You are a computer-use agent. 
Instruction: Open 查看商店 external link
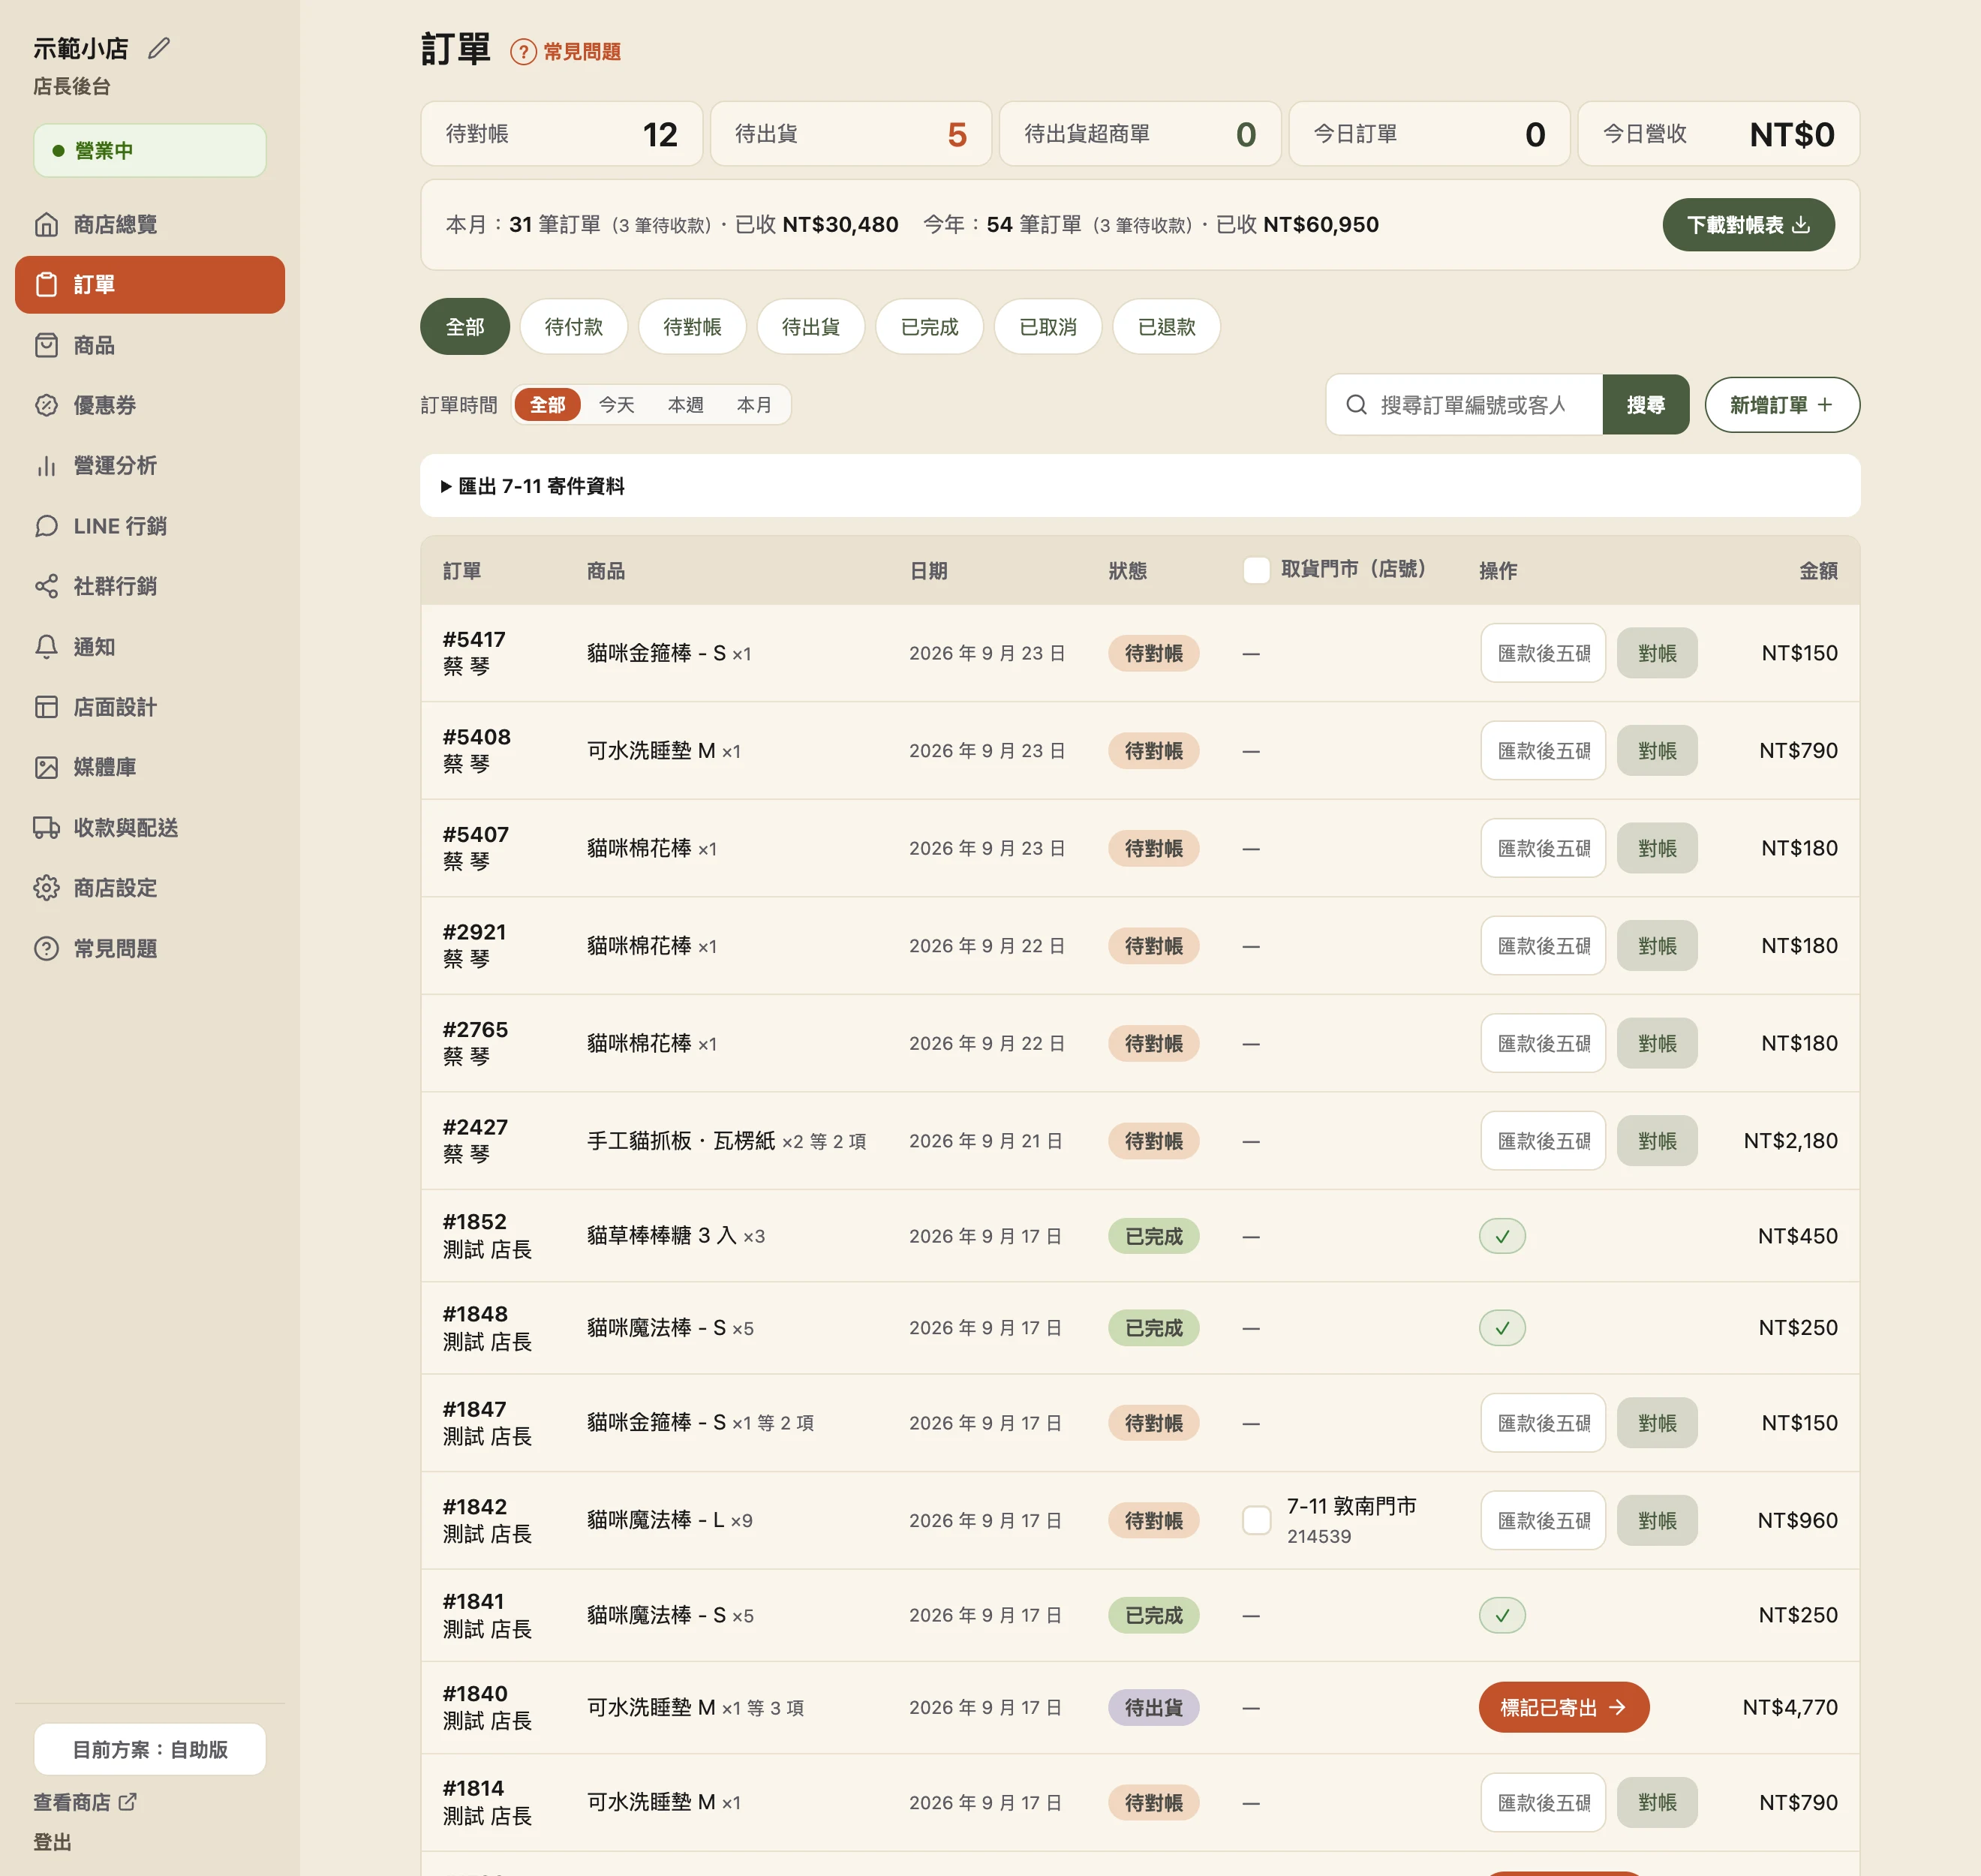(x=85, y=1802)
